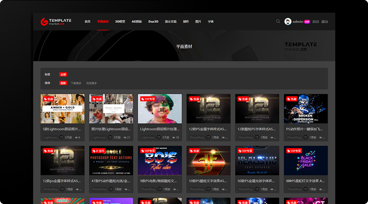Screen dimensions: 368x204
Task: Select the 平面素材 navigation tab
Action: coord(103,22)
